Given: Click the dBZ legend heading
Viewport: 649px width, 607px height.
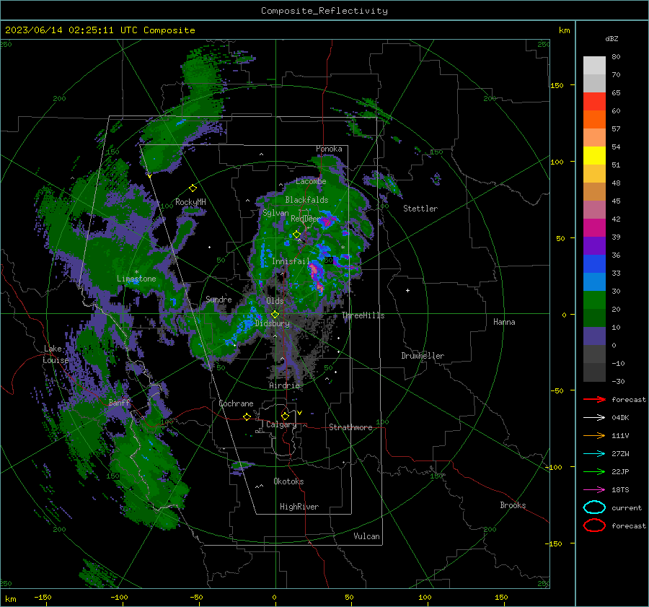Looking at the screenshot, I should point(612,38).
